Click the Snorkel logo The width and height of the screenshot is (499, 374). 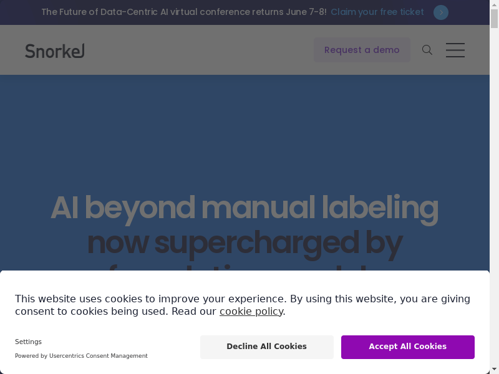point(55,51)
